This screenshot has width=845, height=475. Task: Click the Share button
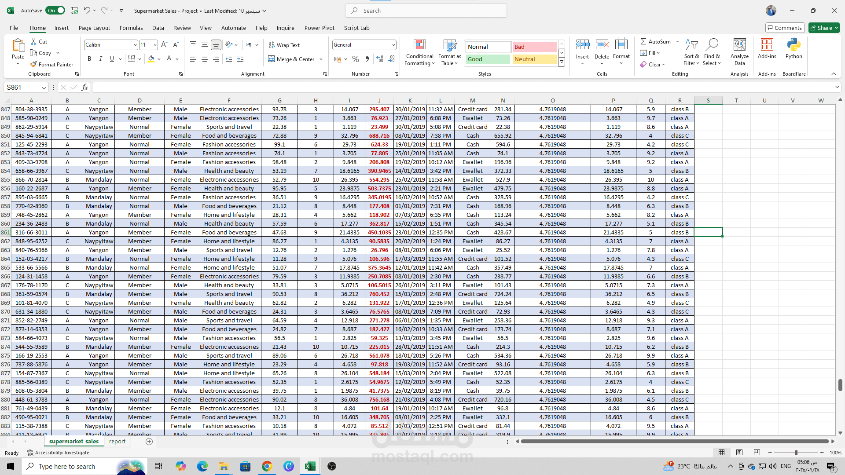point(824,28)
